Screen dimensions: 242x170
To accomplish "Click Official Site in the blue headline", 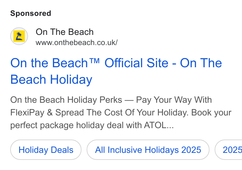I will 136,63.
